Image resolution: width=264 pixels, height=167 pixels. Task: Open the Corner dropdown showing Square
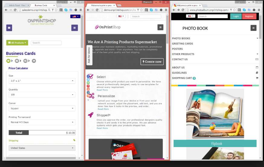(x=42, y=109)
